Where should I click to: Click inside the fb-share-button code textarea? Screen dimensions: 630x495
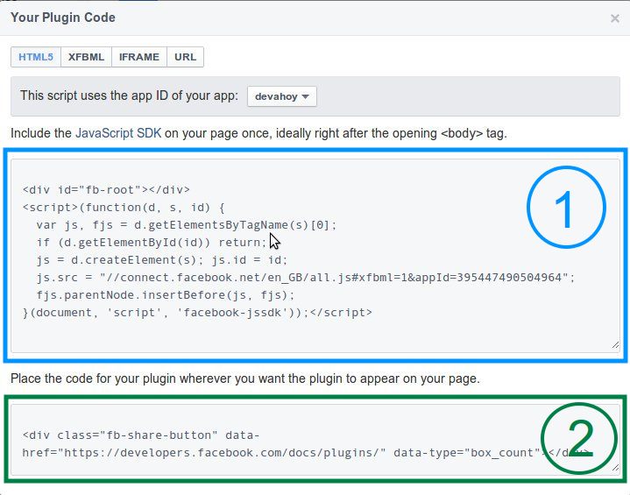[x=315, y=440]
